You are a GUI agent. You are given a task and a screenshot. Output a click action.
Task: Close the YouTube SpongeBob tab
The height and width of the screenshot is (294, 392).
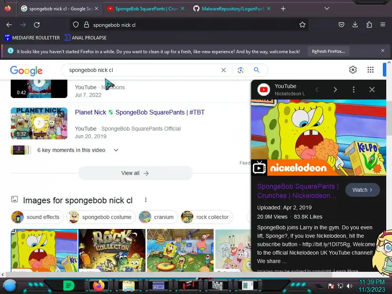pos(183,8)
